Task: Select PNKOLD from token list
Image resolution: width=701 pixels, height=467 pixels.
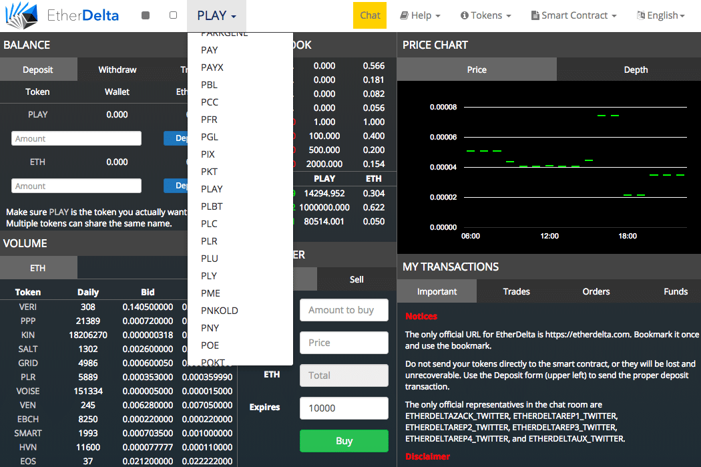Action: coord(240,311)
